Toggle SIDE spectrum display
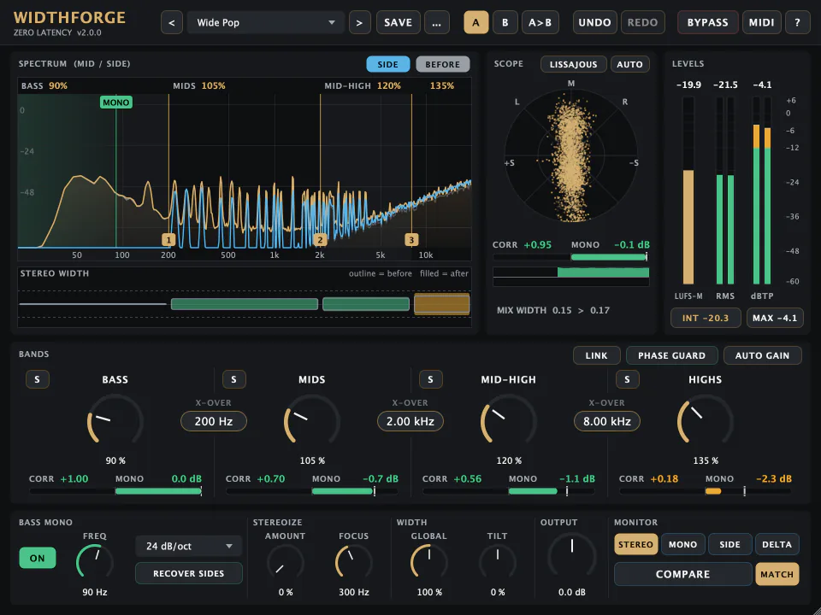Viewport: 821px width, 615px height. (388, 64)
